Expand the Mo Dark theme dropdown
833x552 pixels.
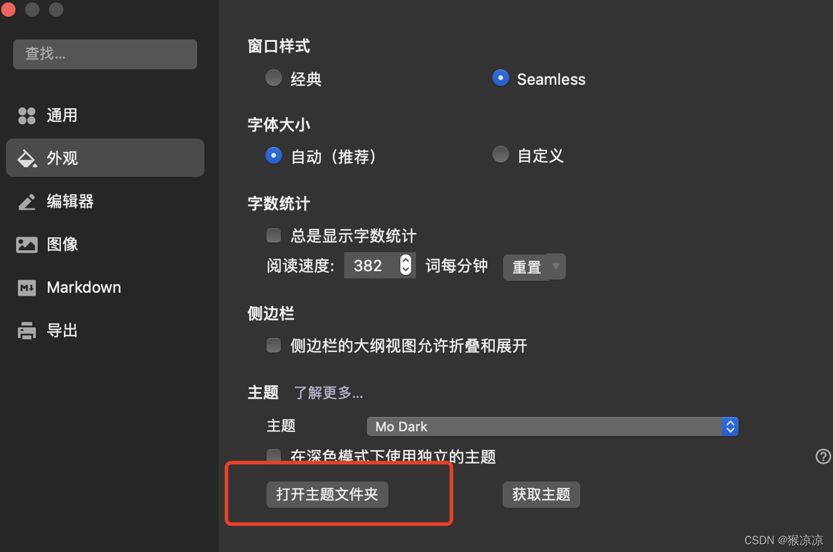pyautogui.click(x=553, y=427)
